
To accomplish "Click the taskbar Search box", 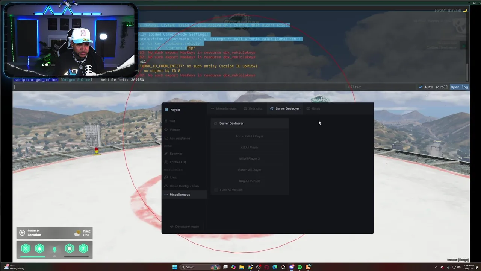I will coord(200,267).
